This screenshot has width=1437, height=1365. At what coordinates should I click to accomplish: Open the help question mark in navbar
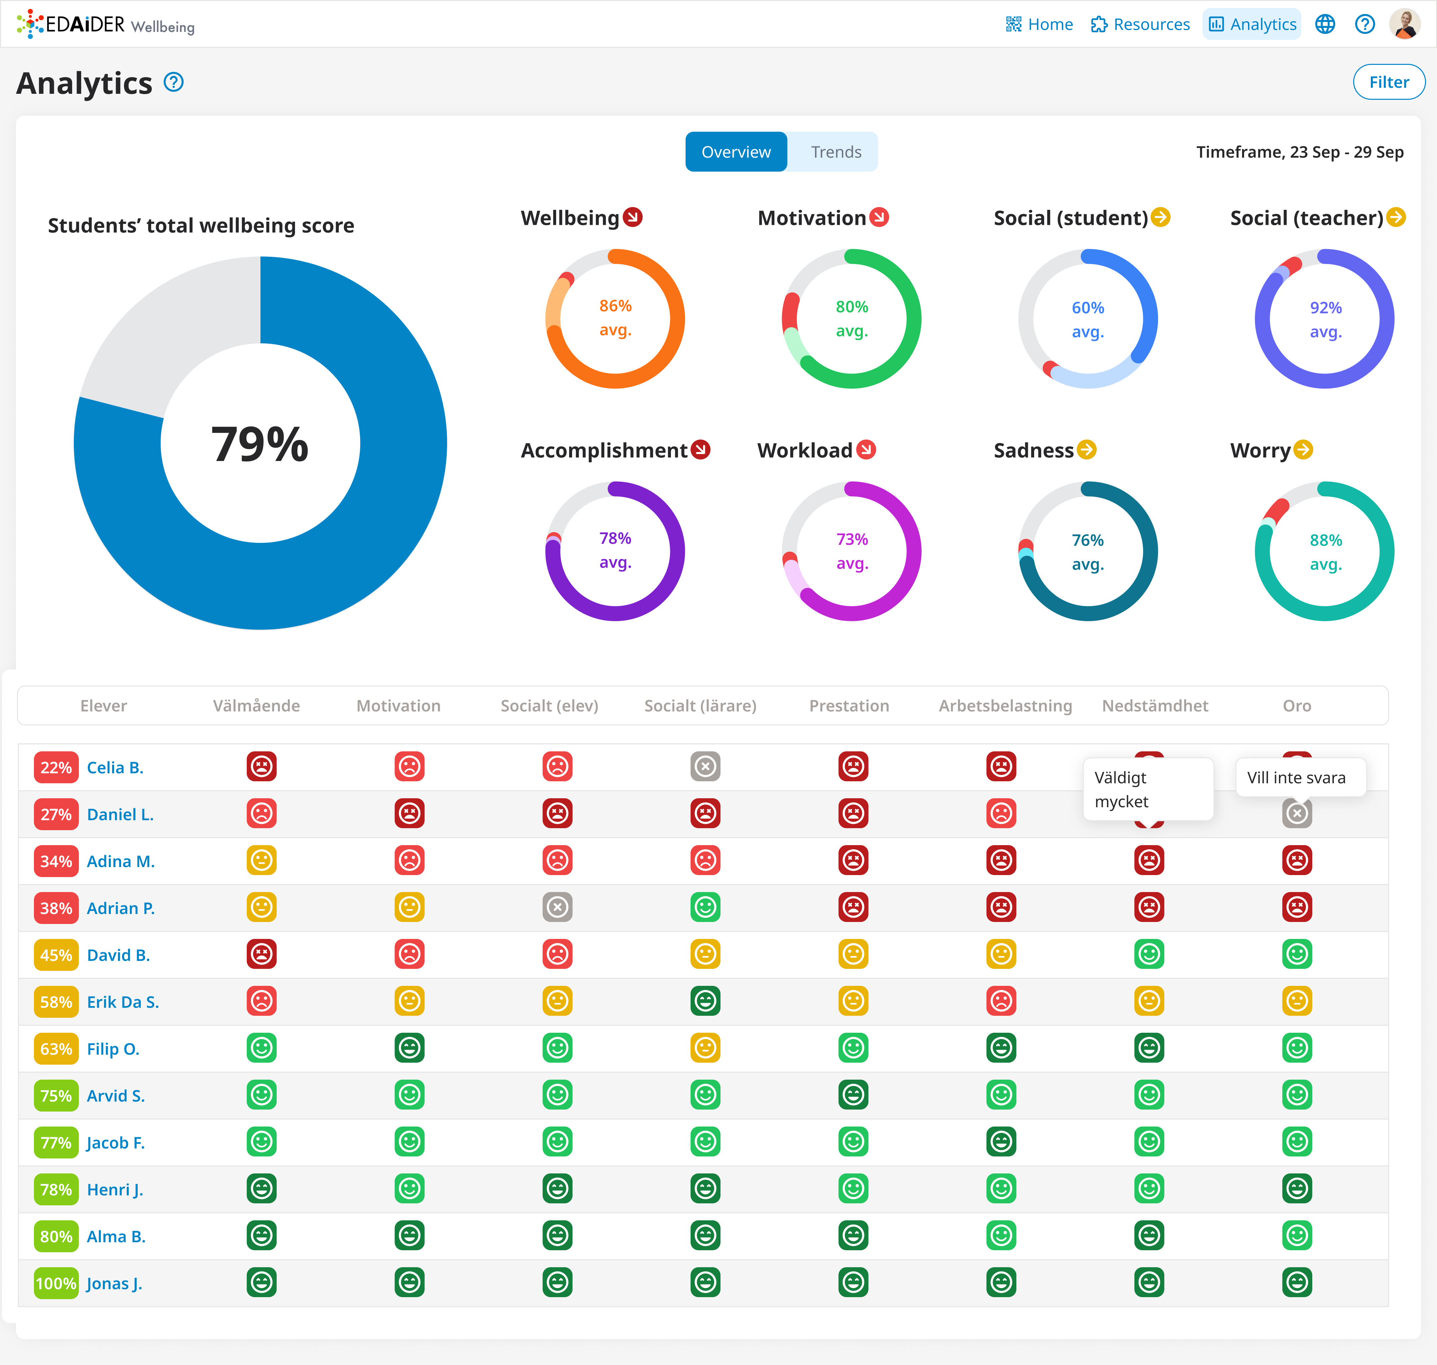tap(1364, 24)
